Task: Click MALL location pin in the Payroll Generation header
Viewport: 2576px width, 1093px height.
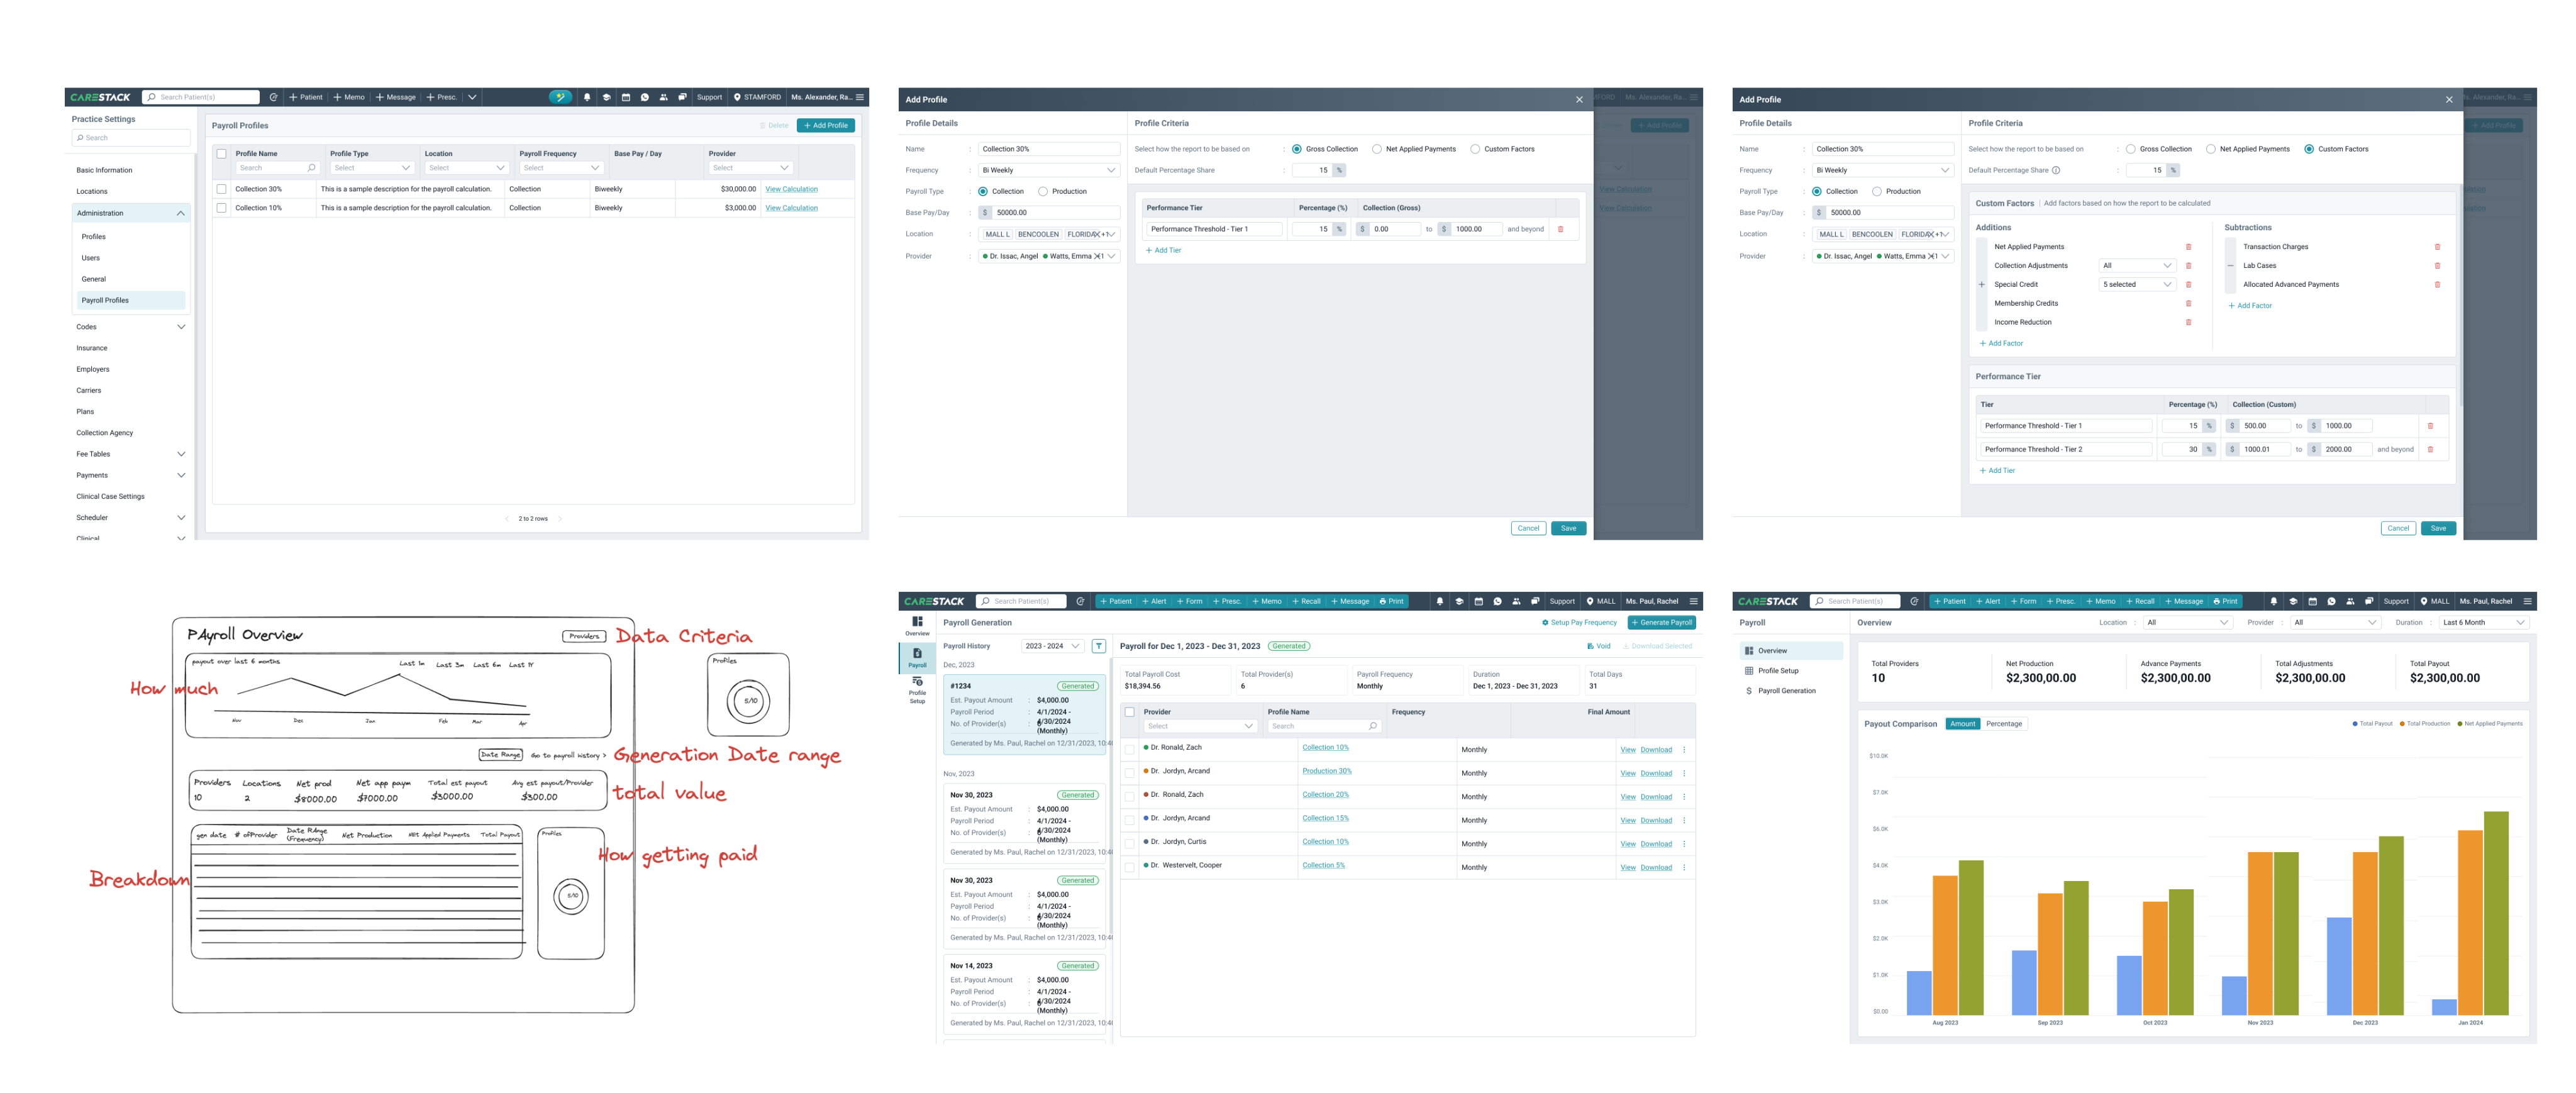Action: 1590,601
